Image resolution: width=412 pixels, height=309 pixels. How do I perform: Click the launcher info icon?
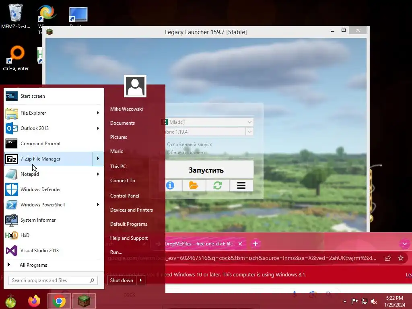click(170, 185)
